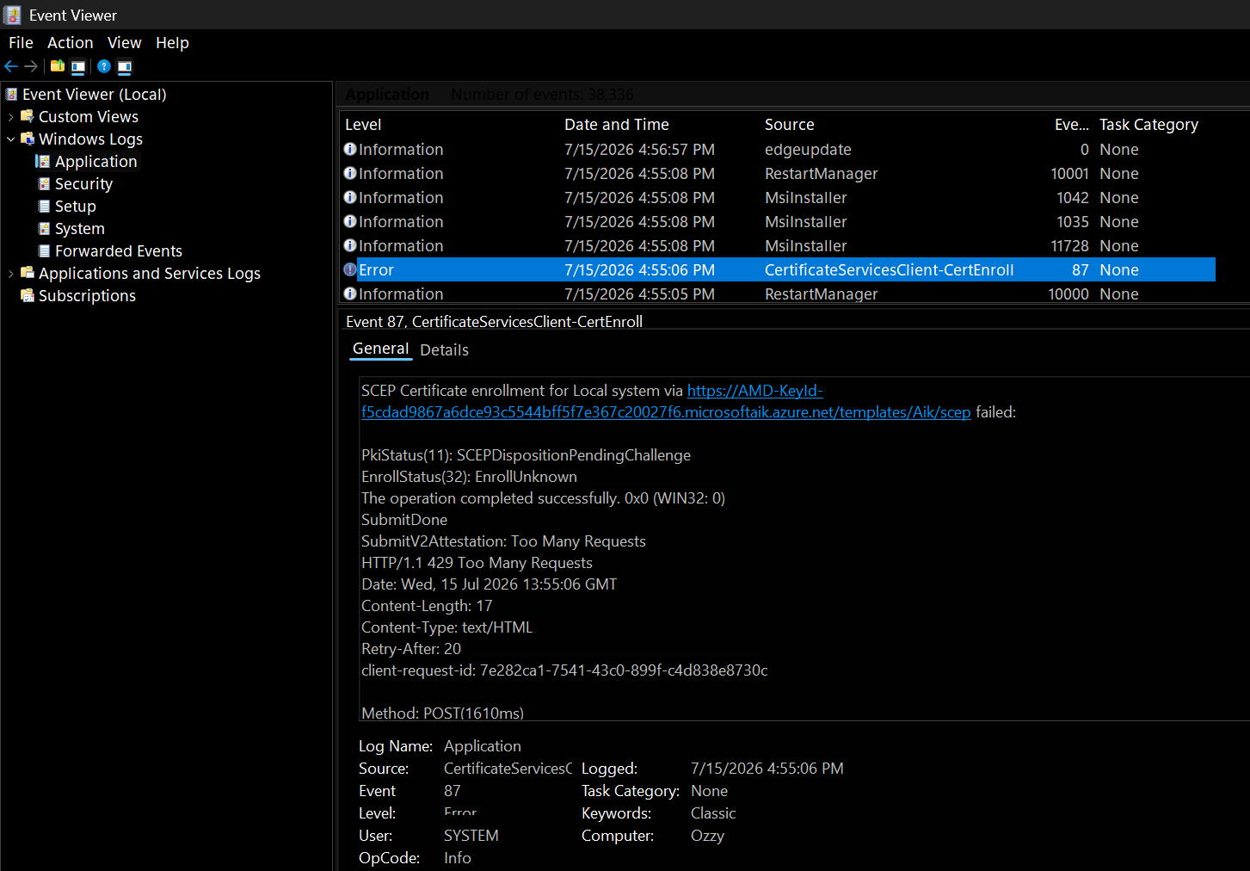Select the event with ID 10001
1250x871 pixels.
778,173
